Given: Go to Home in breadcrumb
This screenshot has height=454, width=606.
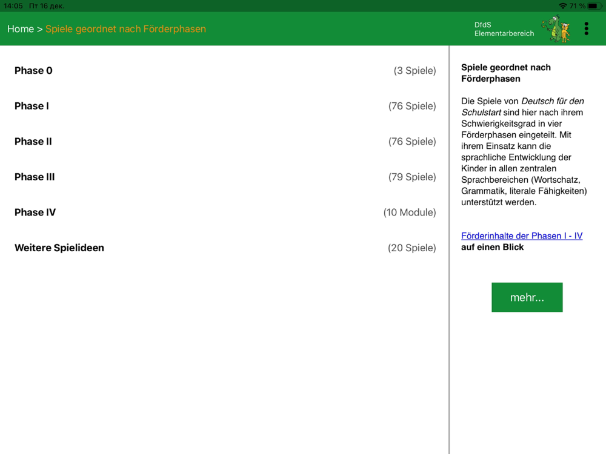Looking at the screenshot, I should (x=21, y=29).
